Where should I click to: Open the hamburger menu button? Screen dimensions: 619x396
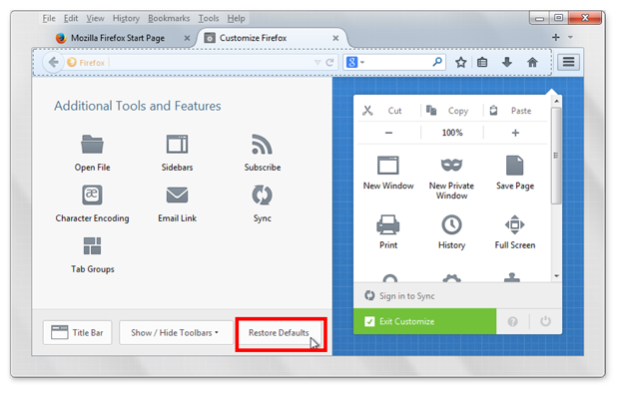(568, 62)
